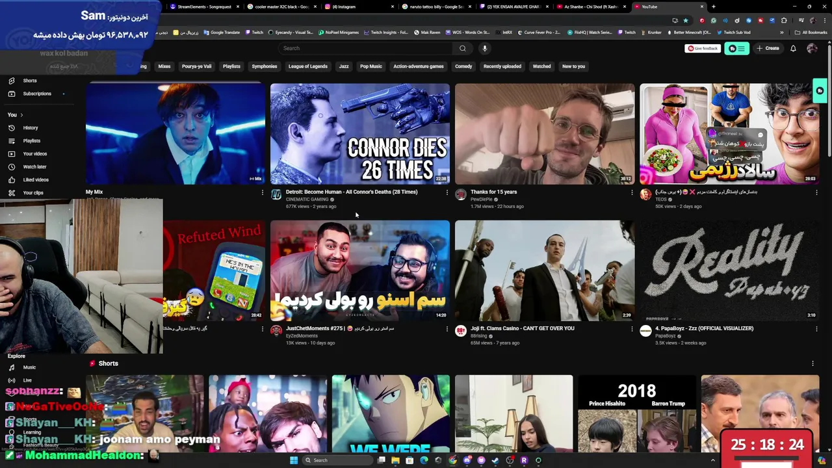
Task: Select the Action-adventure games chip
Action: click(x=419, y=66)
